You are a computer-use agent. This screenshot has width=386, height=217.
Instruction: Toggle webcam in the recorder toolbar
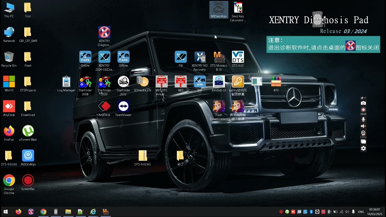(363, 133)
